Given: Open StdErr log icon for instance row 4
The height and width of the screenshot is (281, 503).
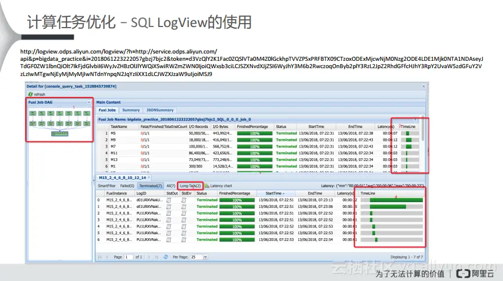Looking at the screenshot, I should pos(184,226).
